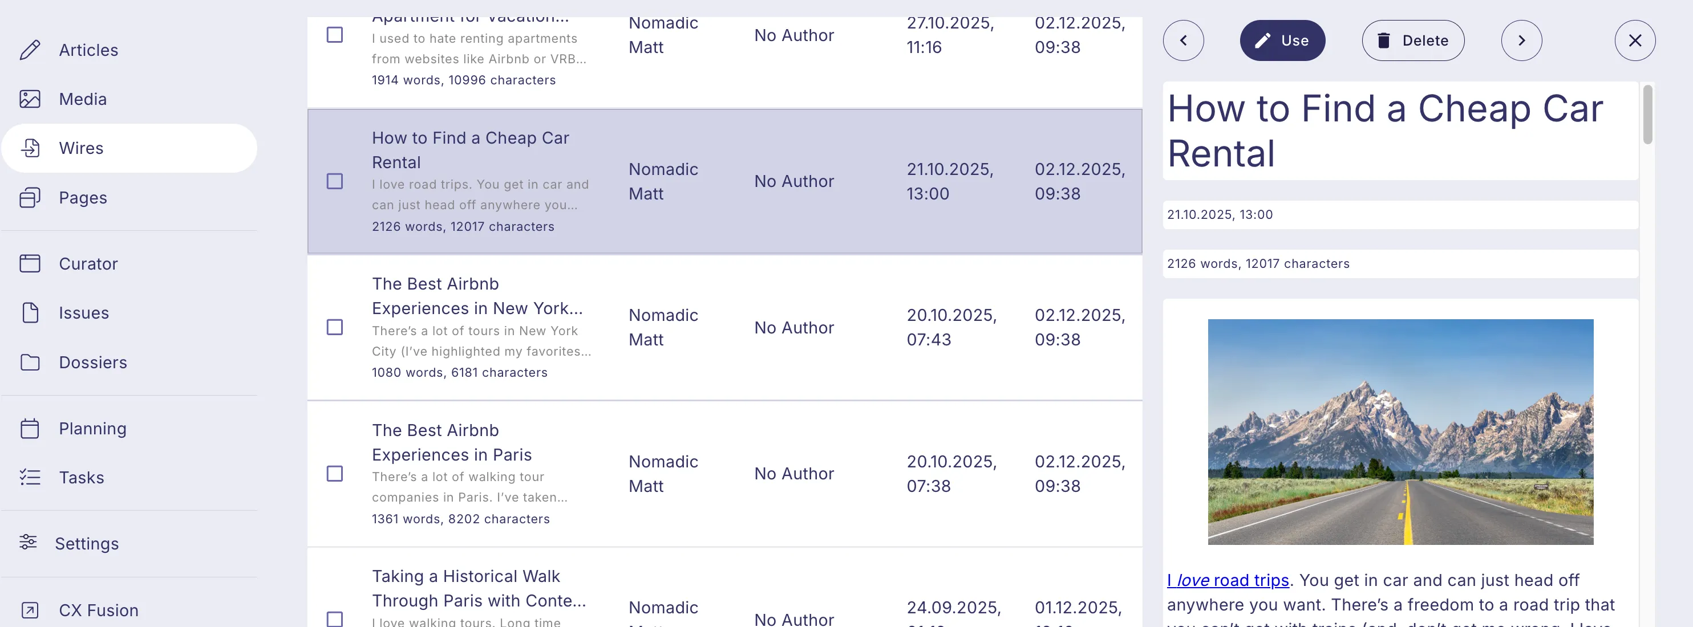Go to Issues document icon
The height and width of the screenshot is (627, 1693).
click(x=30, y=312)
